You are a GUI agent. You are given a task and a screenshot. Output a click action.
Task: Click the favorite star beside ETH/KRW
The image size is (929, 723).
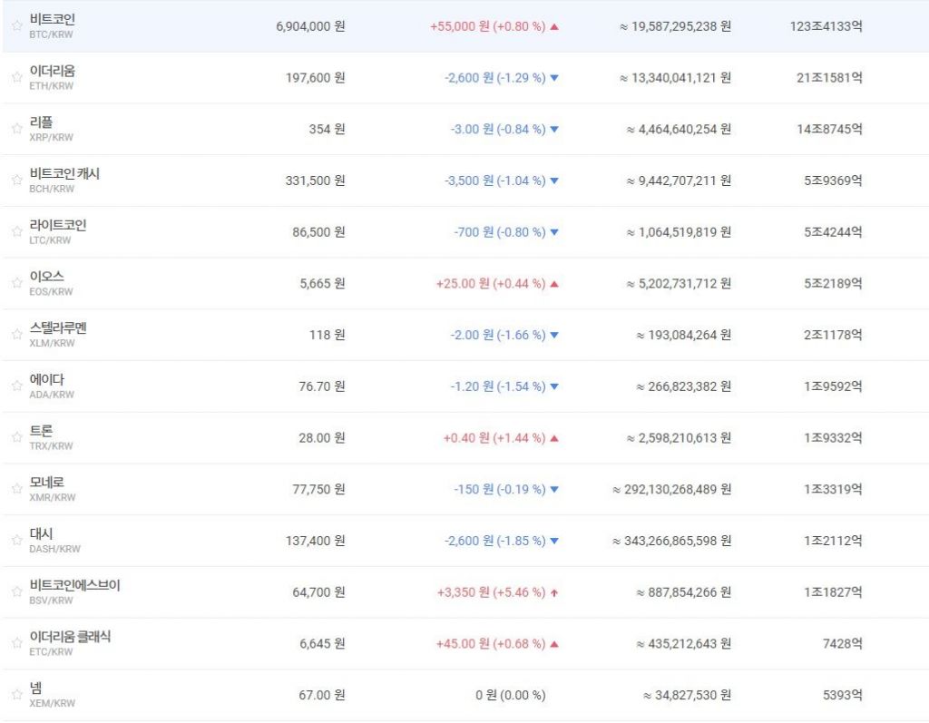(x=16, y=78)
